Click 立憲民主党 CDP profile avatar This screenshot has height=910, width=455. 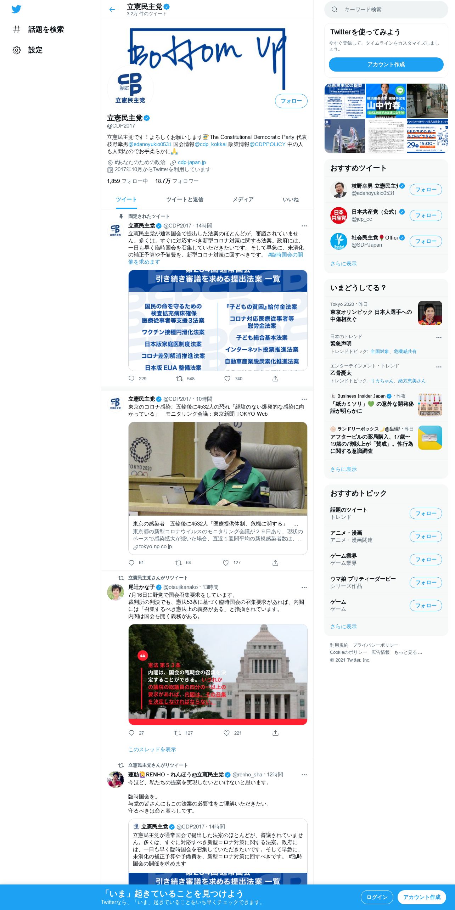(x=130, y=89)
